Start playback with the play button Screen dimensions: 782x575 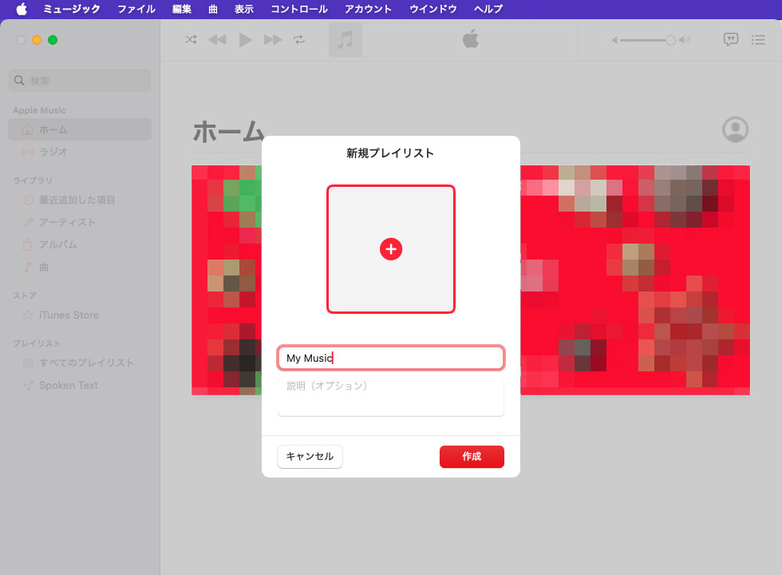coord(245,39)
